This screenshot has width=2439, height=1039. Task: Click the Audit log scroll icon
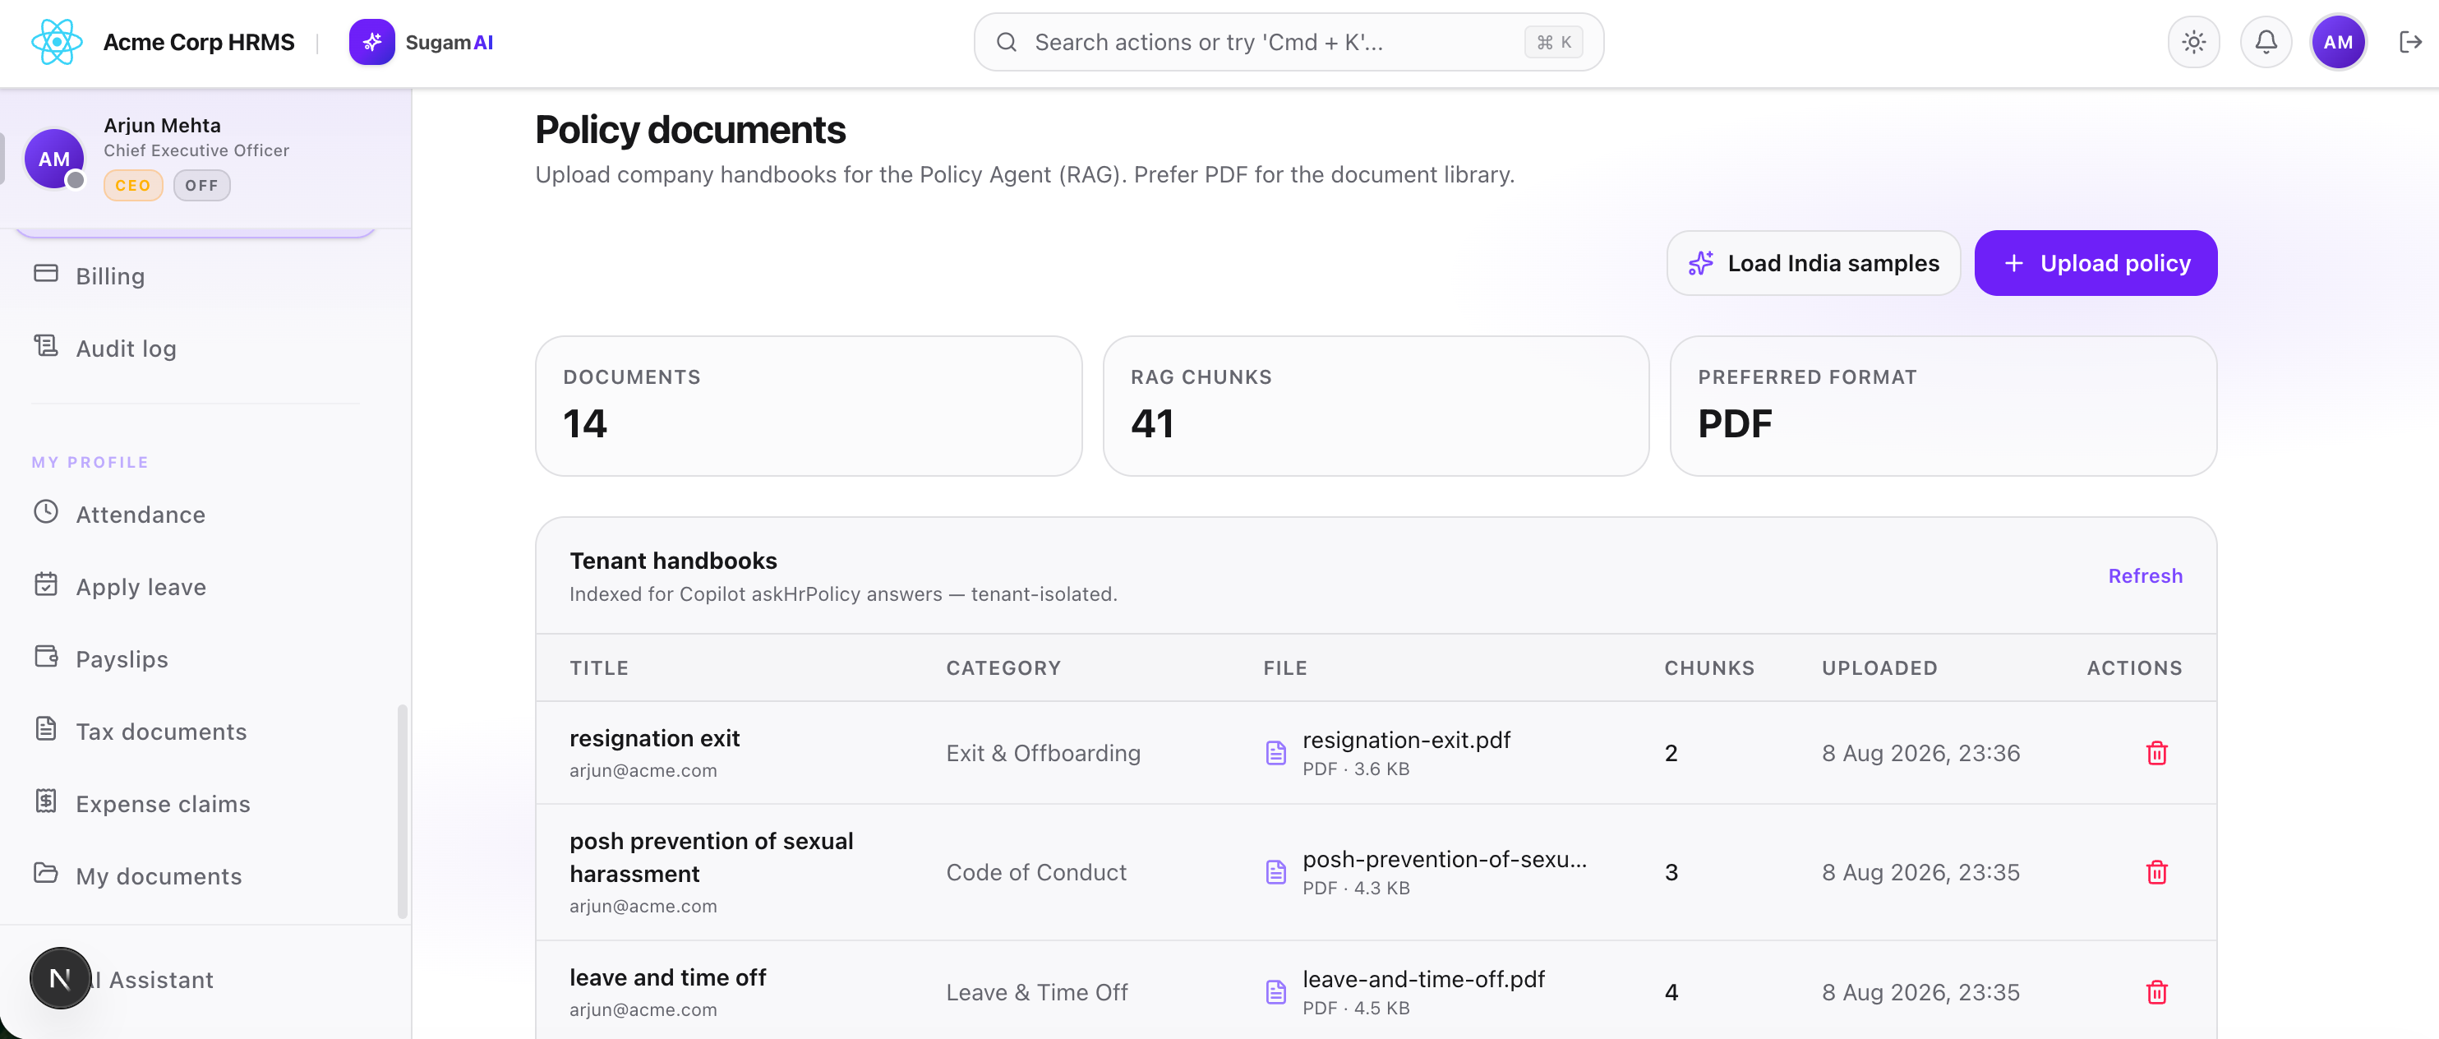click(45, 346)
